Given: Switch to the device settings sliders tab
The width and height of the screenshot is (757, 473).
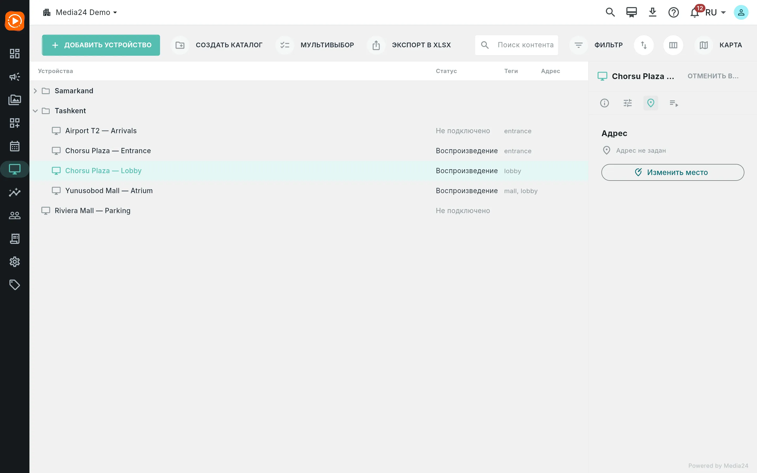Looking at the screenshot, I should (627, 103).
